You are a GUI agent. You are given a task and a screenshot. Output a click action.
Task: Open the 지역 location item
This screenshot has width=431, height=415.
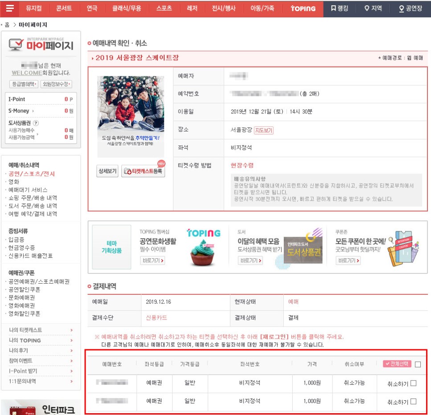[x=373, y=8]
